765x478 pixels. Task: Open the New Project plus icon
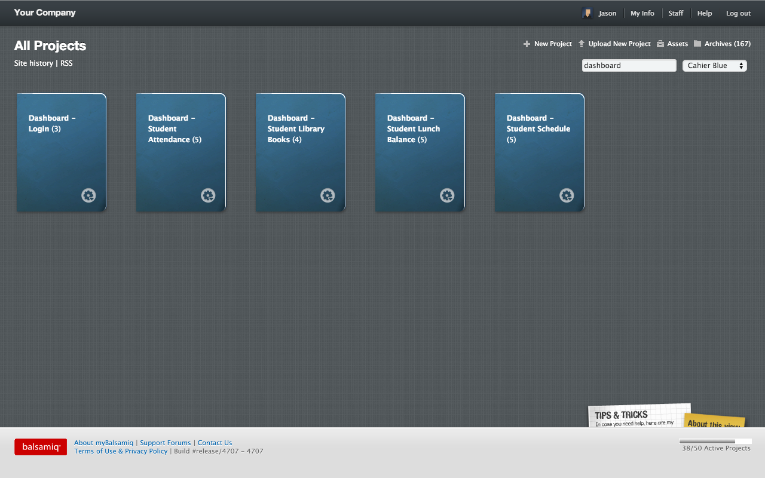(x=526, y=44)
